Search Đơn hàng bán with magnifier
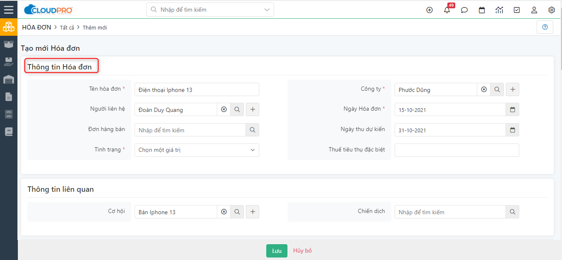The height and width of the screenshot is (260, 562). point(253,130)
